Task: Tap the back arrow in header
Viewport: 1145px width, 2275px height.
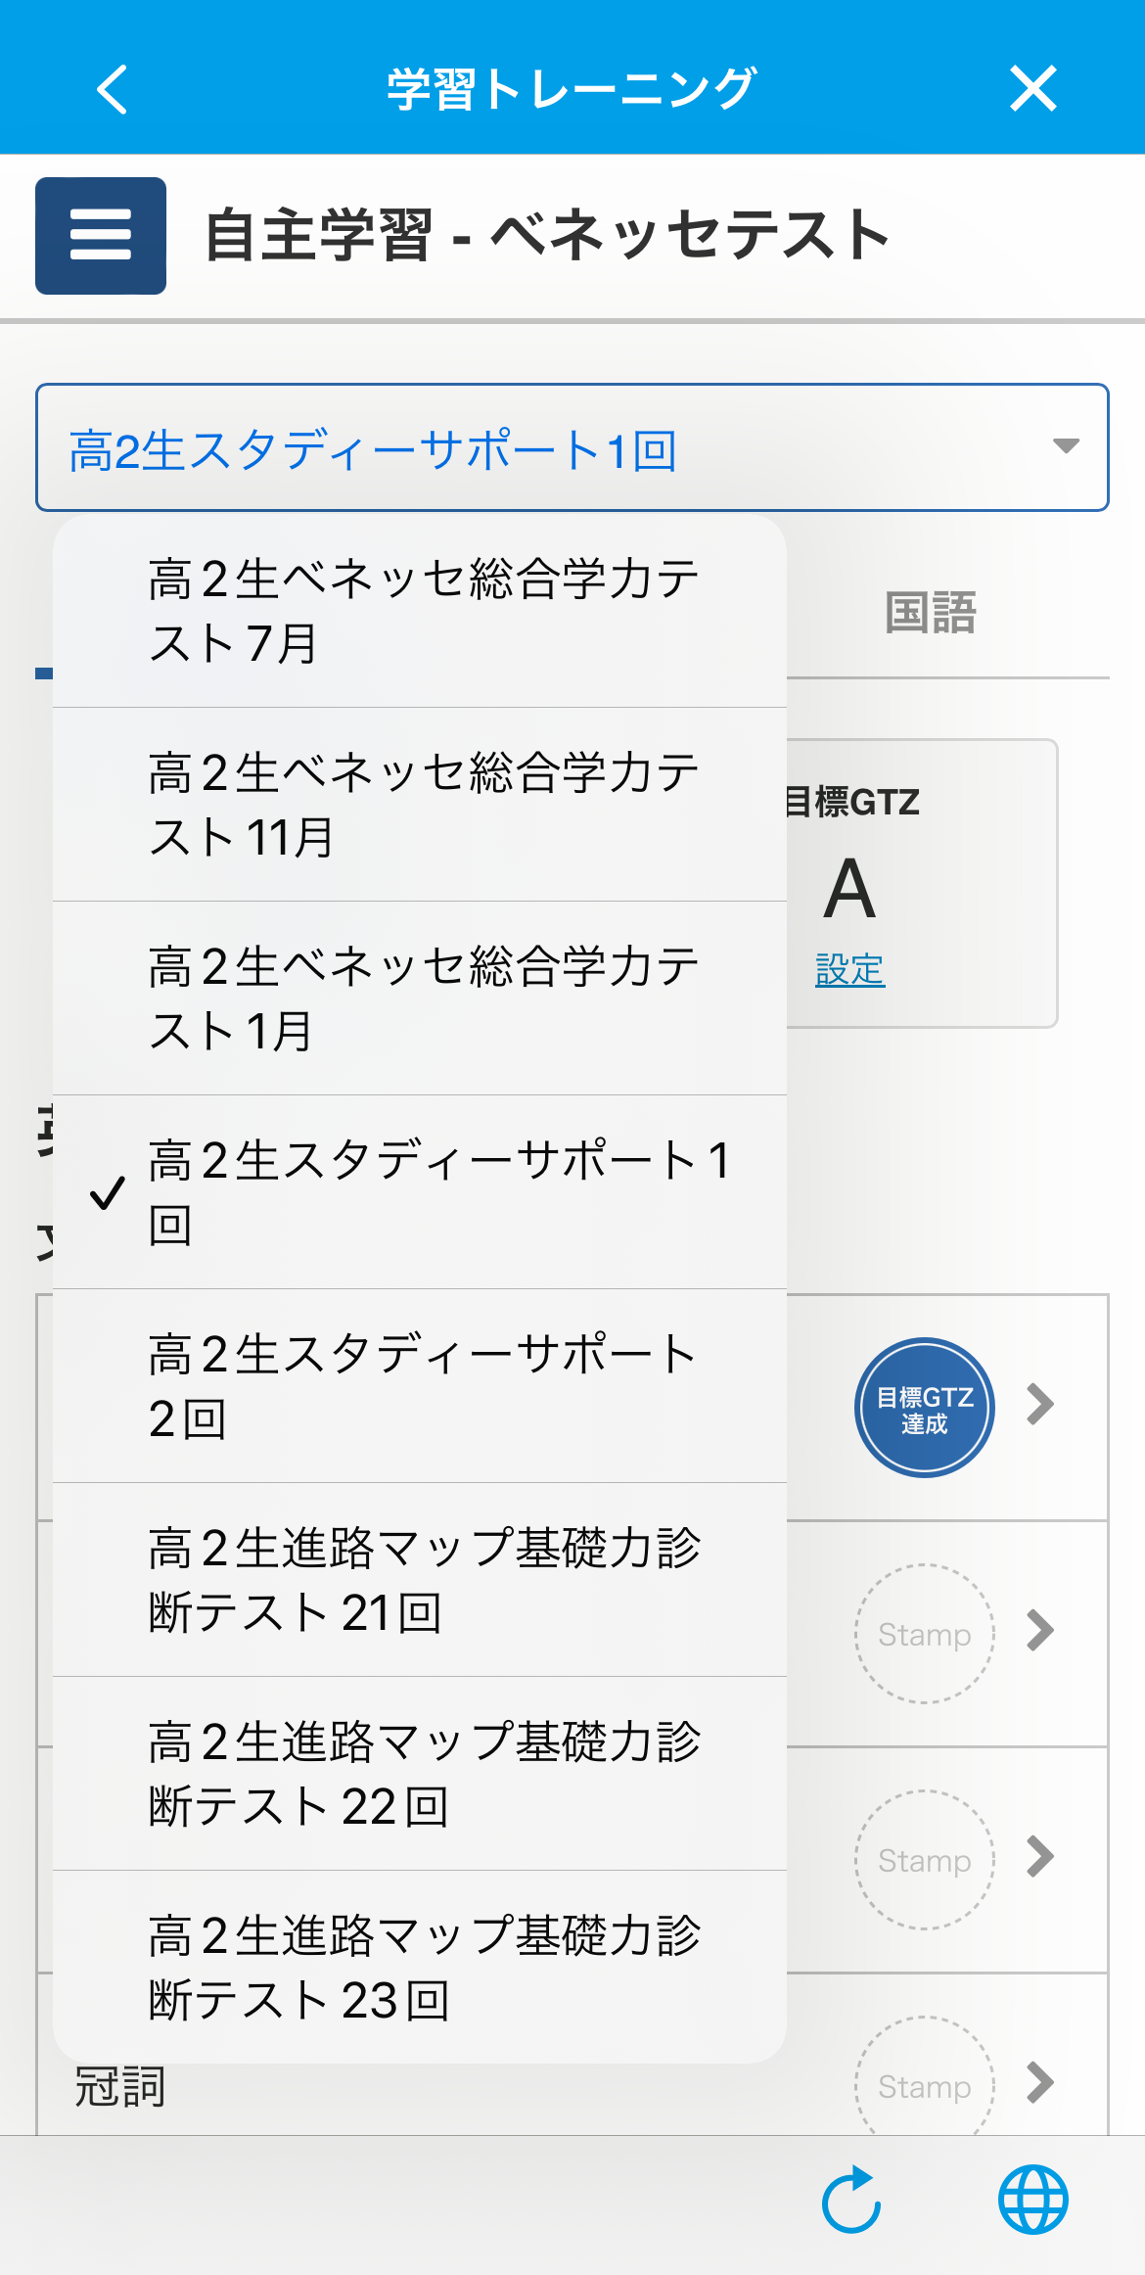Action: pyautogui.click(x=113, y=89)
